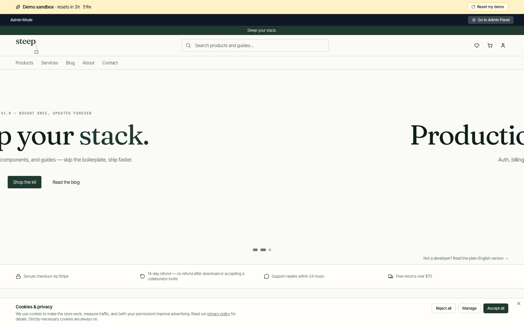
Task: Click 'Free returns over $75' text
Action: [x=414, y=276]
